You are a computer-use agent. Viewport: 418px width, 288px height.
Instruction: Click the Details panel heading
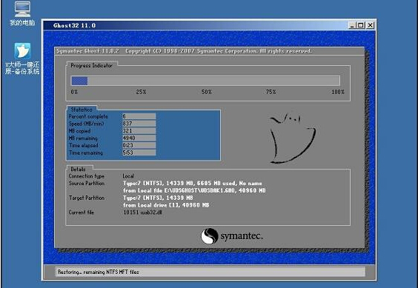(x=78, y=169)
